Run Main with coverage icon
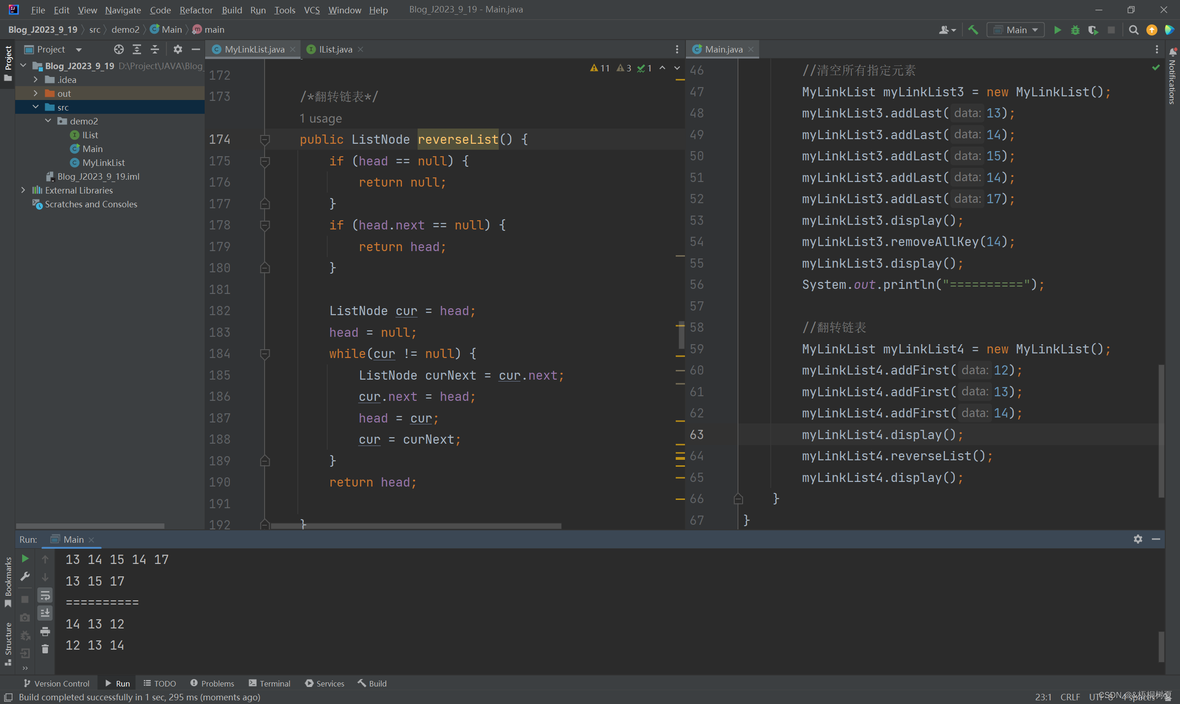 click(1093, 30)
